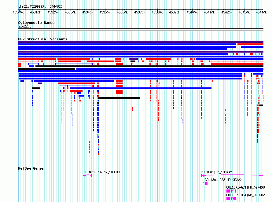The image size is (272, 202).
Task: Click the black variant bar between 45346k and 45370k
Action: [119, 98]
